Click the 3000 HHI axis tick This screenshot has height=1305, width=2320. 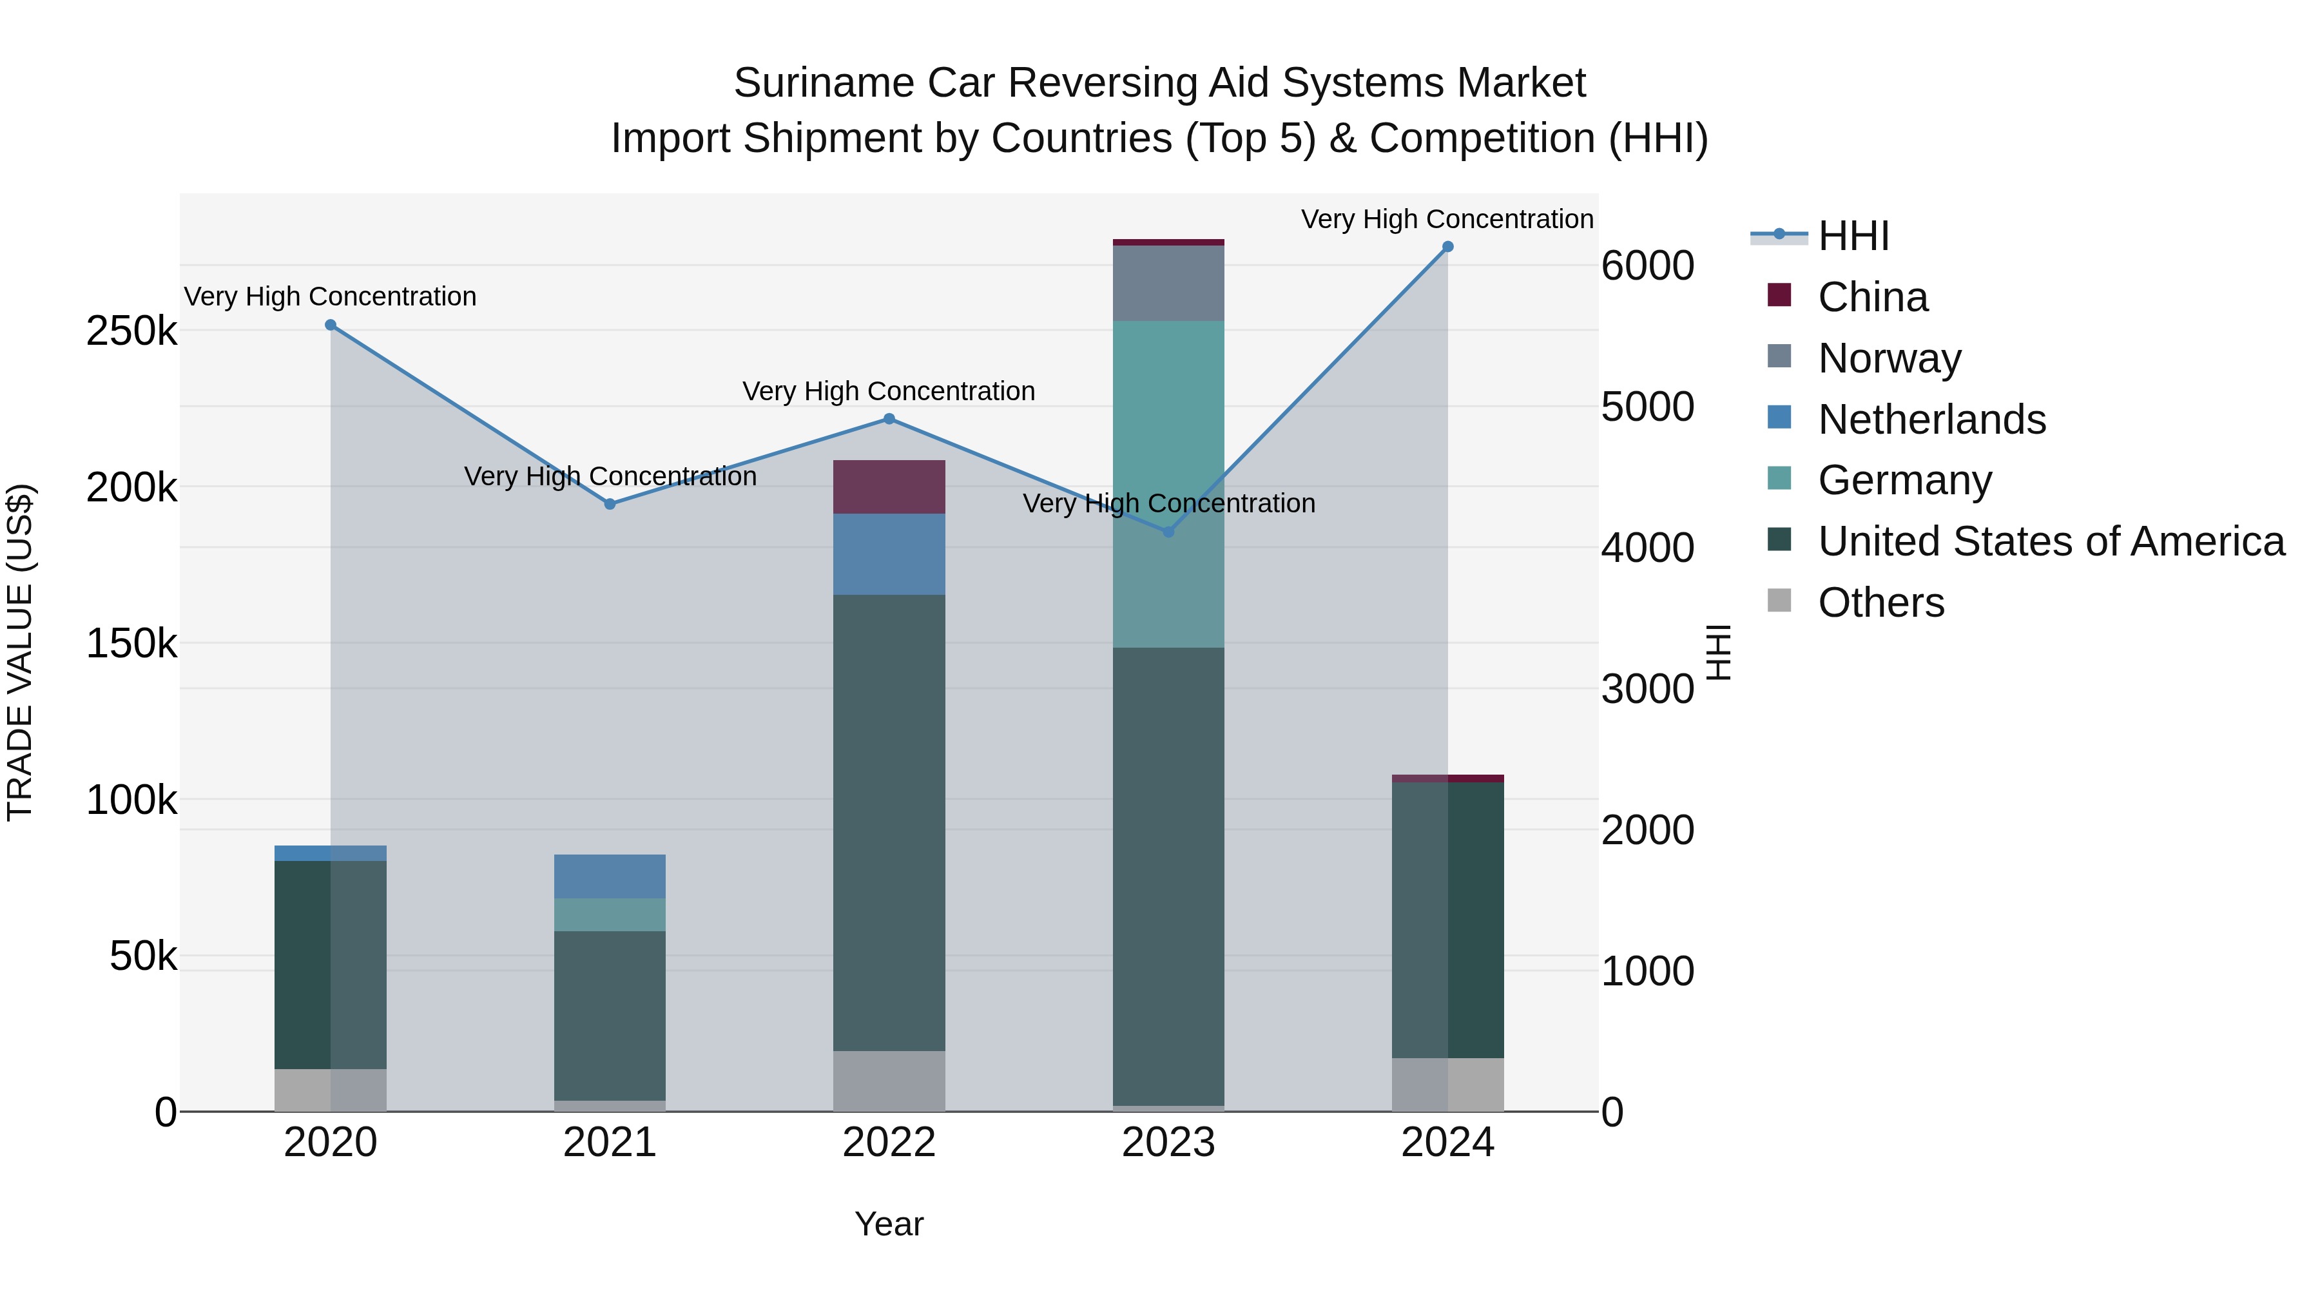[1648, 689]
